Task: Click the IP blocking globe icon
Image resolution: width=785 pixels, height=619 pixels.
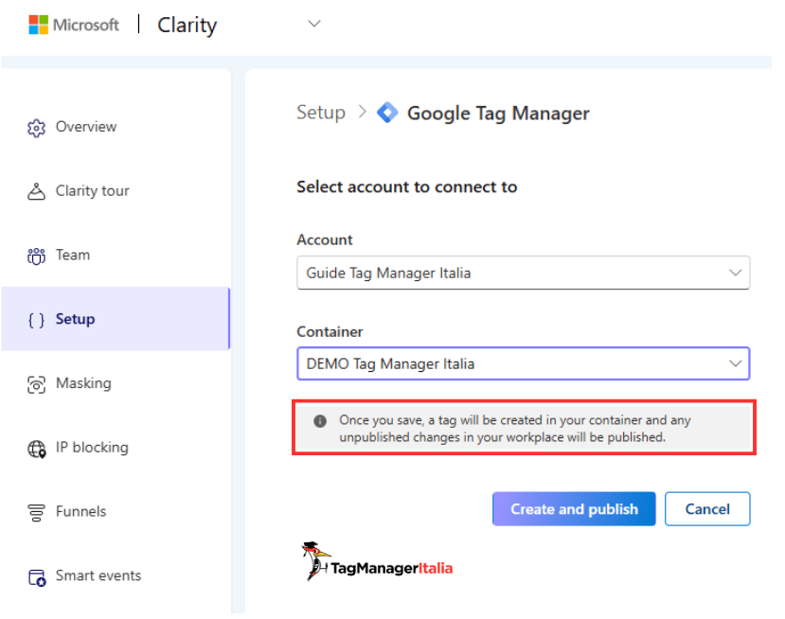Action: [x=36, y=449]
